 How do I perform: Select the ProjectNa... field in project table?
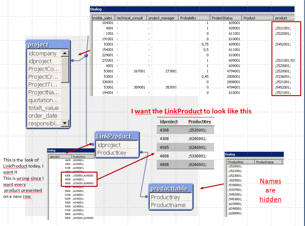coord(44,92)
